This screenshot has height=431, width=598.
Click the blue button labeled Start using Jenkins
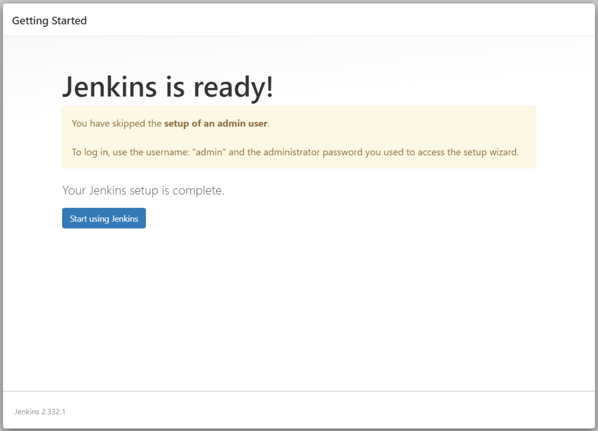(x=103, y=218)
